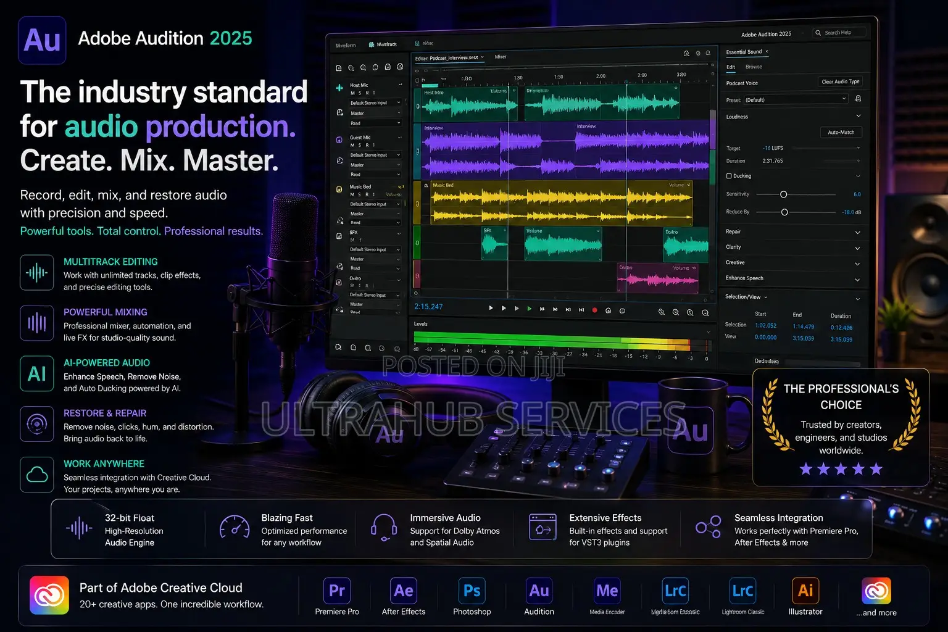Screen dimensions: 948x632
Task: Expand the Enhance Speech section
Action: tap(858, 280)
